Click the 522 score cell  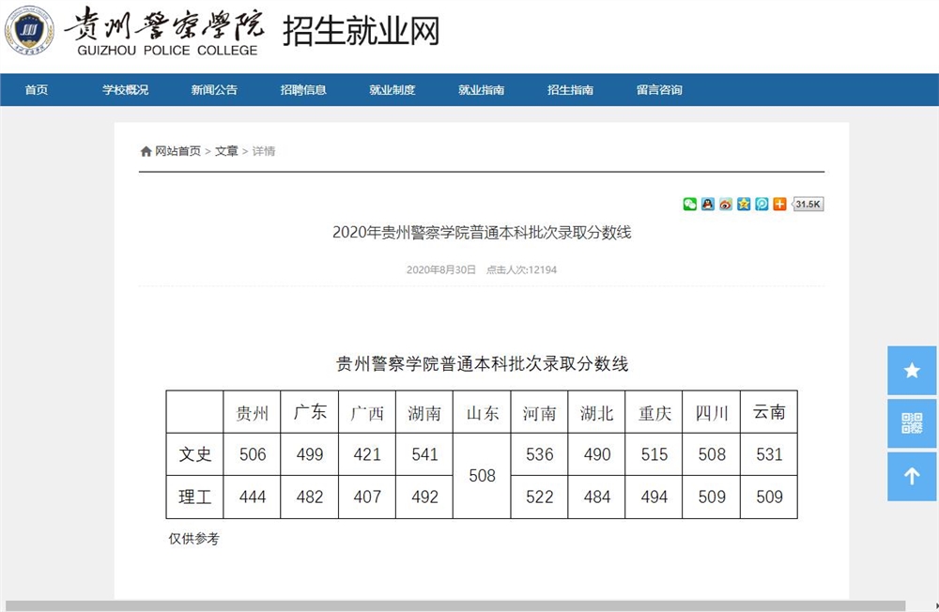coord(540,497)
